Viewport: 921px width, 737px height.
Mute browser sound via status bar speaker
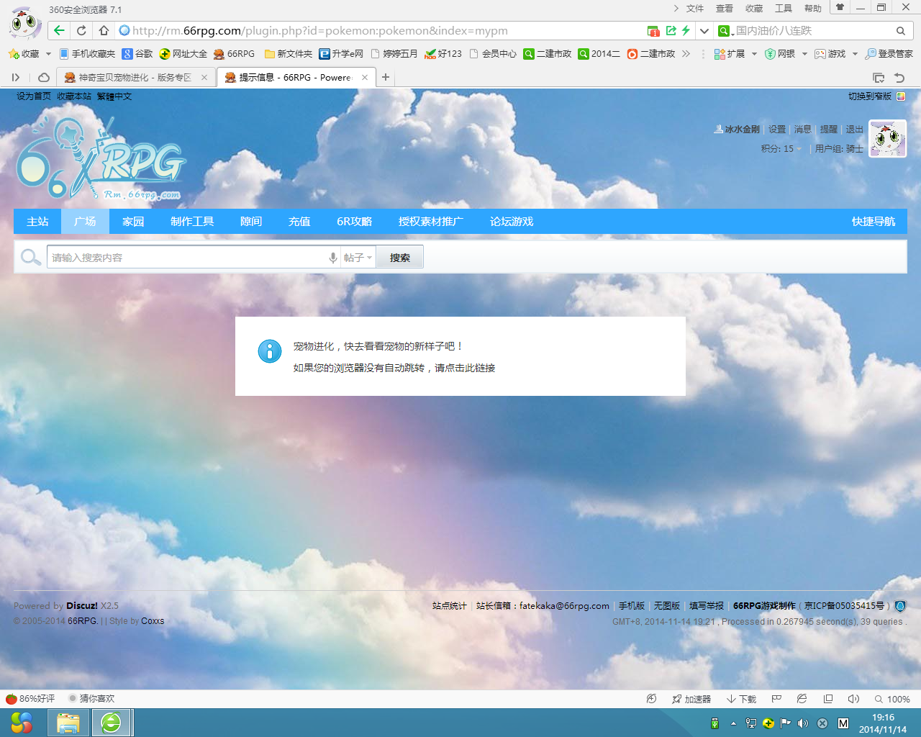point(853,699)
